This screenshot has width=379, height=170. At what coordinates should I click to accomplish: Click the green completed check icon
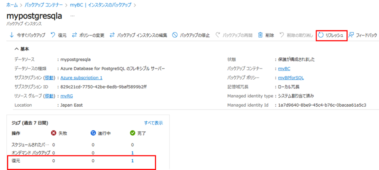pos(132,133)
